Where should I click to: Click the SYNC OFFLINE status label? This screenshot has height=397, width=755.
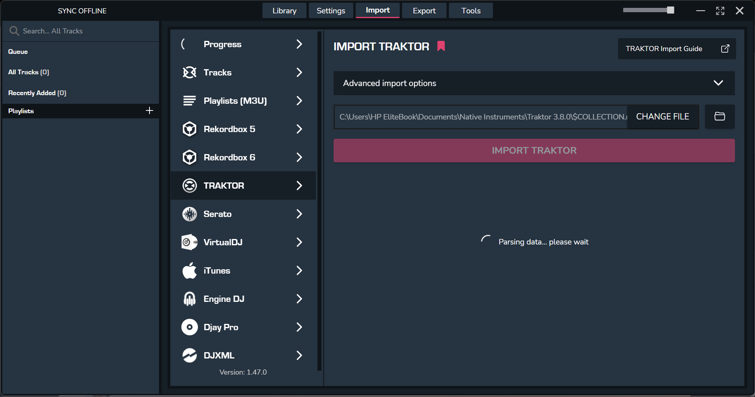click(x=82, y=11)
